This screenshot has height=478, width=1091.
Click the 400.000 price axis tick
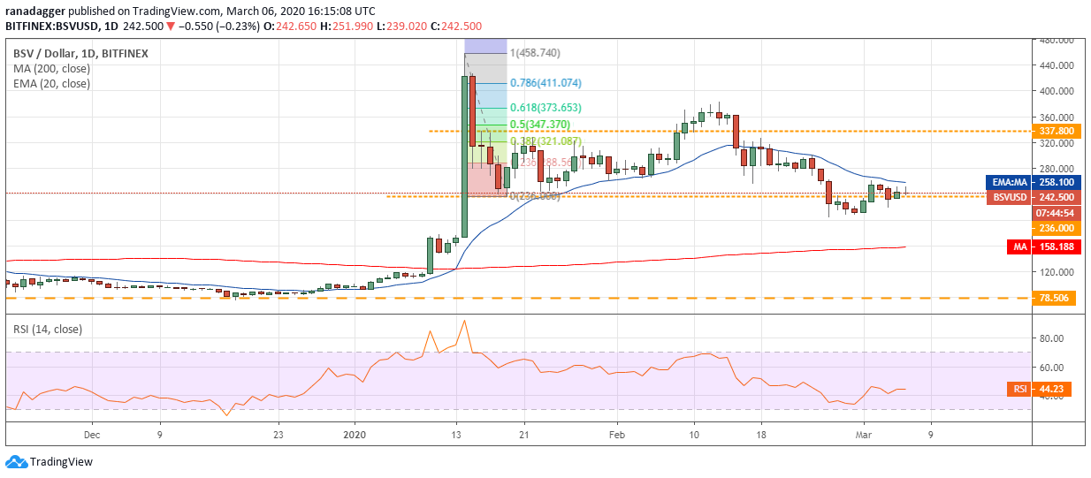(x=1056, y=91)
